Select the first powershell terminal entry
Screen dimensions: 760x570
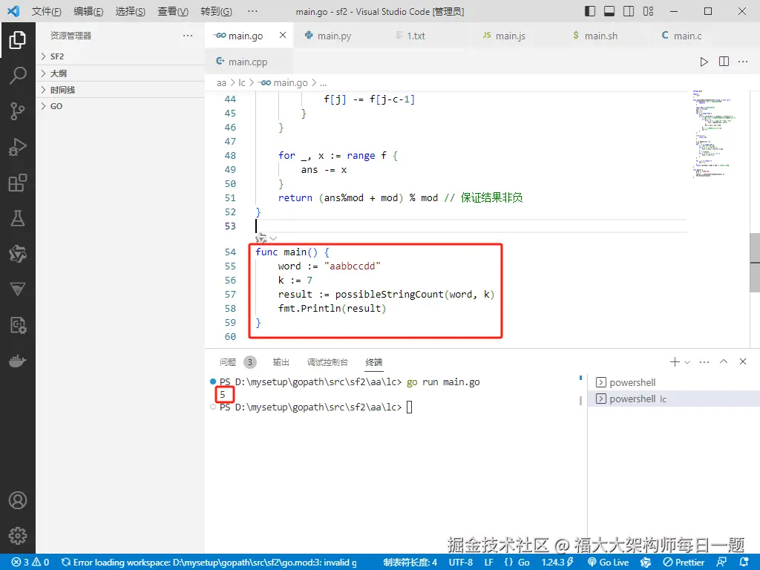[674, 382]
